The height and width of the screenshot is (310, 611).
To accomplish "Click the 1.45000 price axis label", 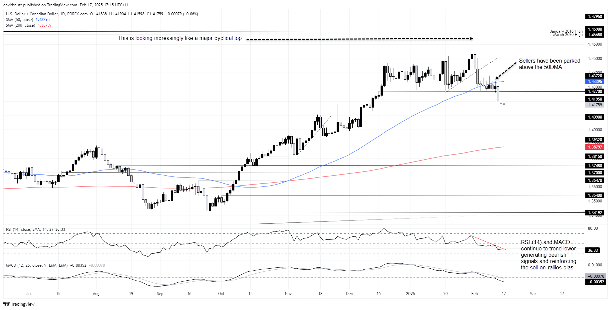I will pyautogui.click(x=595, y=59).
